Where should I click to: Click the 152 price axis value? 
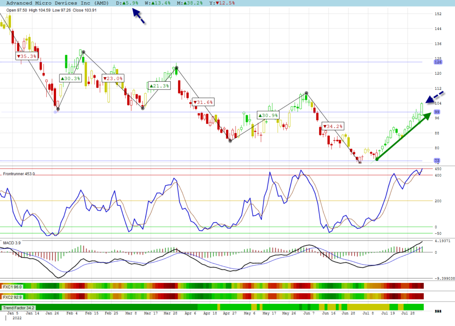click(x=438, y=14)
